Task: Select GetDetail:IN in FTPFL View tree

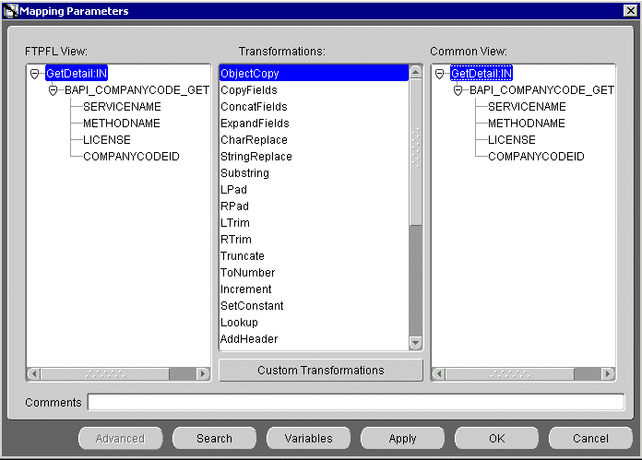Action: coord(77,74)
